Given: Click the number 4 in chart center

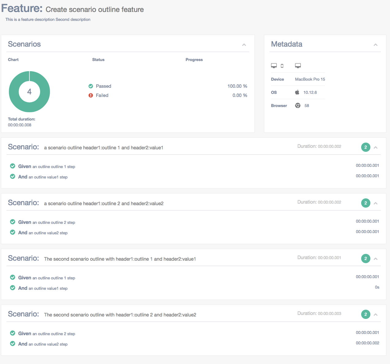Looking at the screenshot, I should click(29, 92).
